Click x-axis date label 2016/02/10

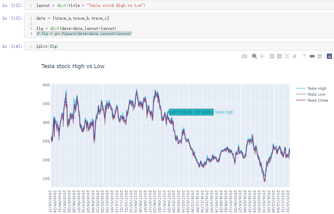264,201
